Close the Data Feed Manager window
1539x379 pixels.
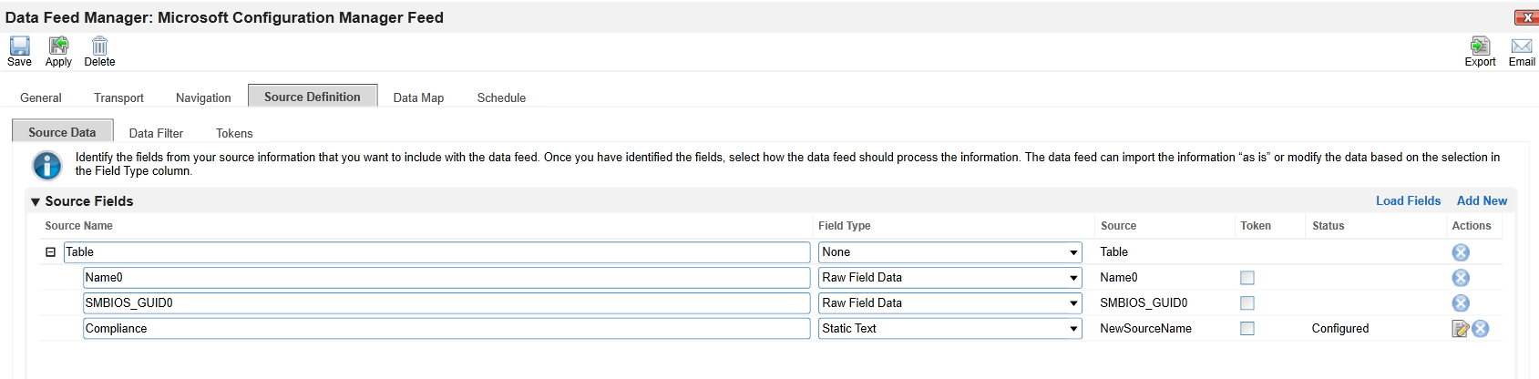point(1526,17)
